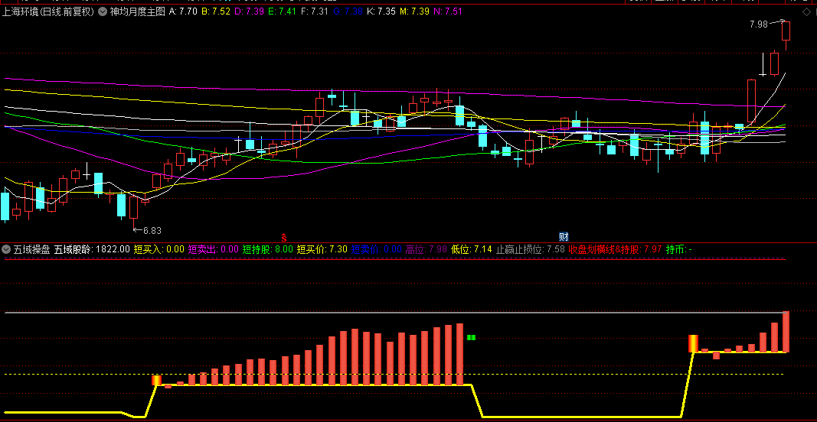The height and width of the screenshot is (422, 817).
Task: Click the tallest rightmost red indicator bar
Action: [786, 332]
